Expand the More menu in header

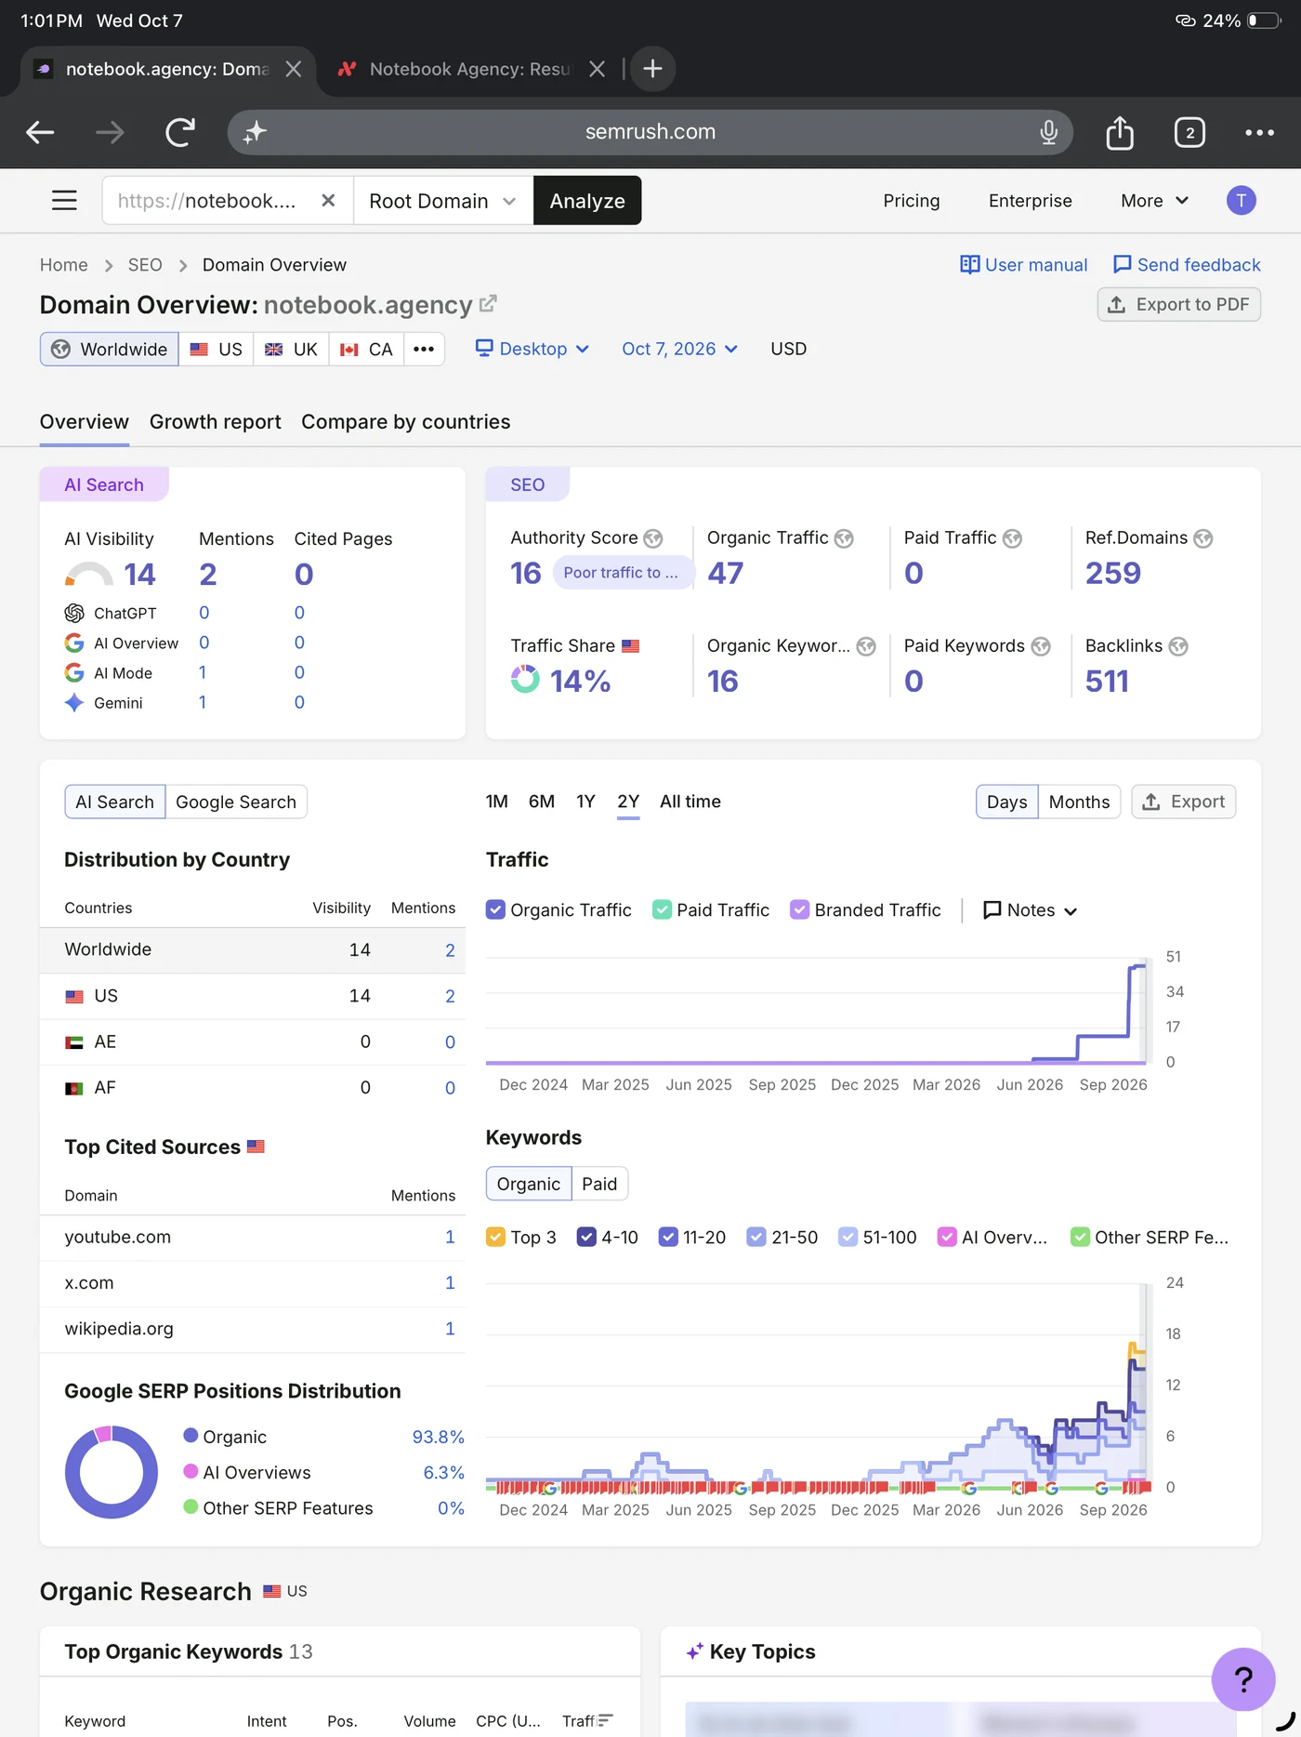[1154, 200]
